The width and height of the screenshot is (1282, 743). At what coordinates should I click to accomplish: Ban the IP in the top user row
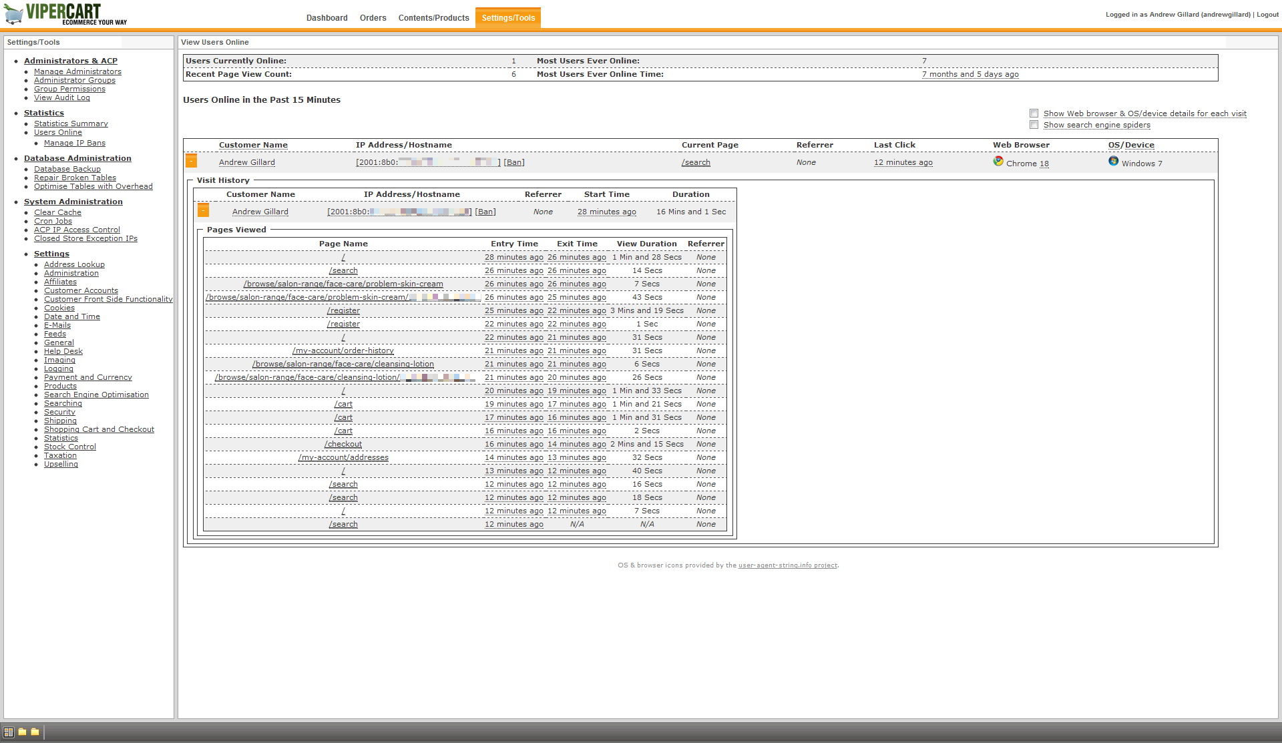point(513,162)
